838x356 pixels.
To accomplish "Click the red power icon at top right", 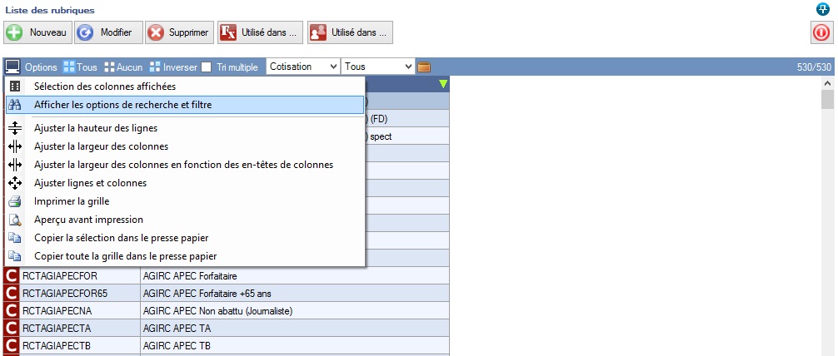I will 821,32.
